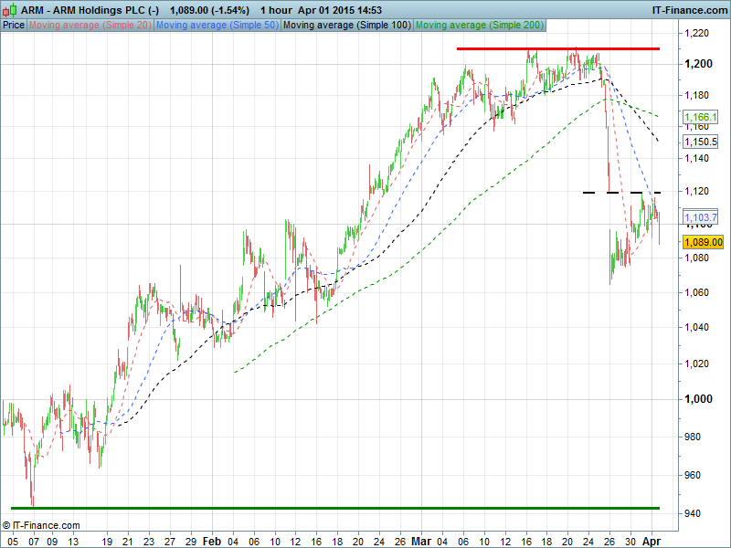Click the Moving average (Simple 200) label
Screen dimensions: 731x548
pos(478,25)
